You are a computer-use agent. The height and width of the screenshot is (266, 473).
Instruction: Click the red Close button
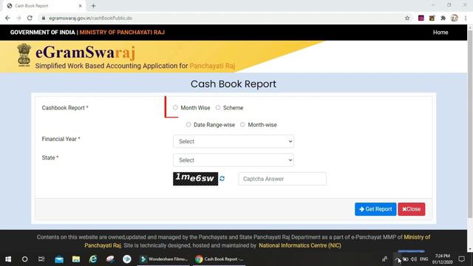coord(412,209)
